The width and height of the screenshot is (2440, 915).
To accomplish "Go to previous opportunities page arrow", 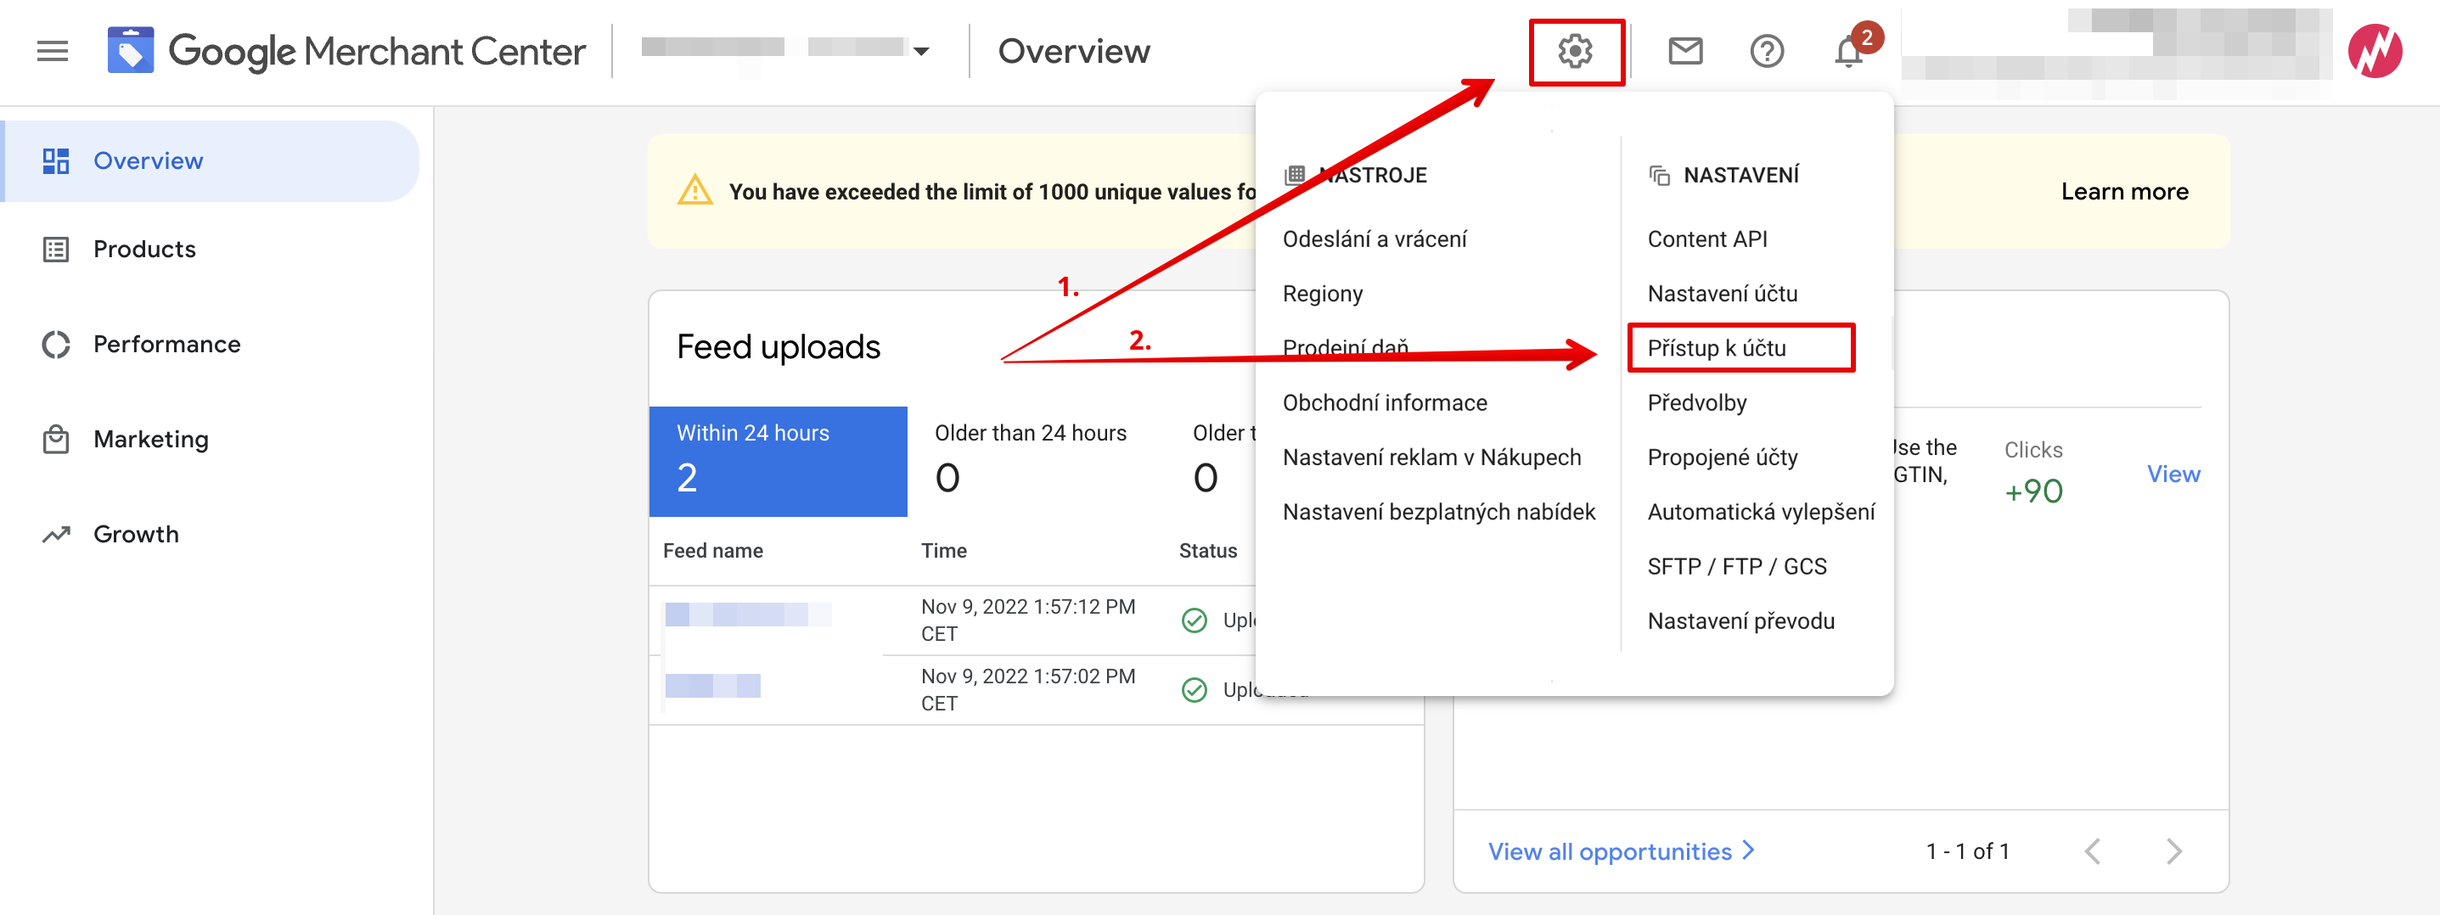I will click(2093, 851).
